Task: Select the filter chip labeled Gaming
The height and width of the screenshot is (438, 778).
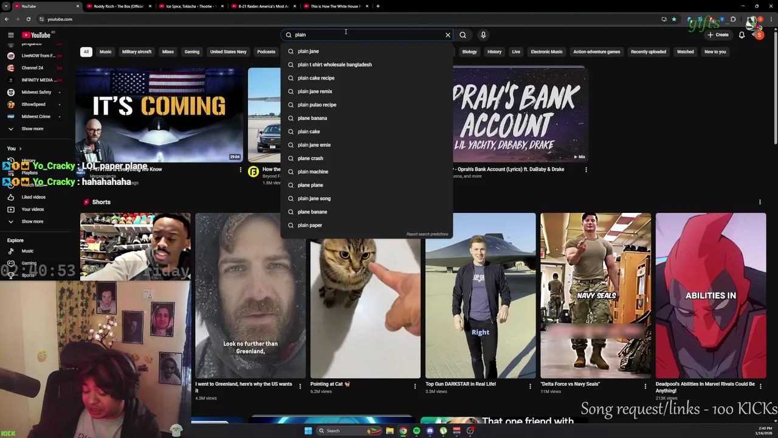Action: click(192, 52)
